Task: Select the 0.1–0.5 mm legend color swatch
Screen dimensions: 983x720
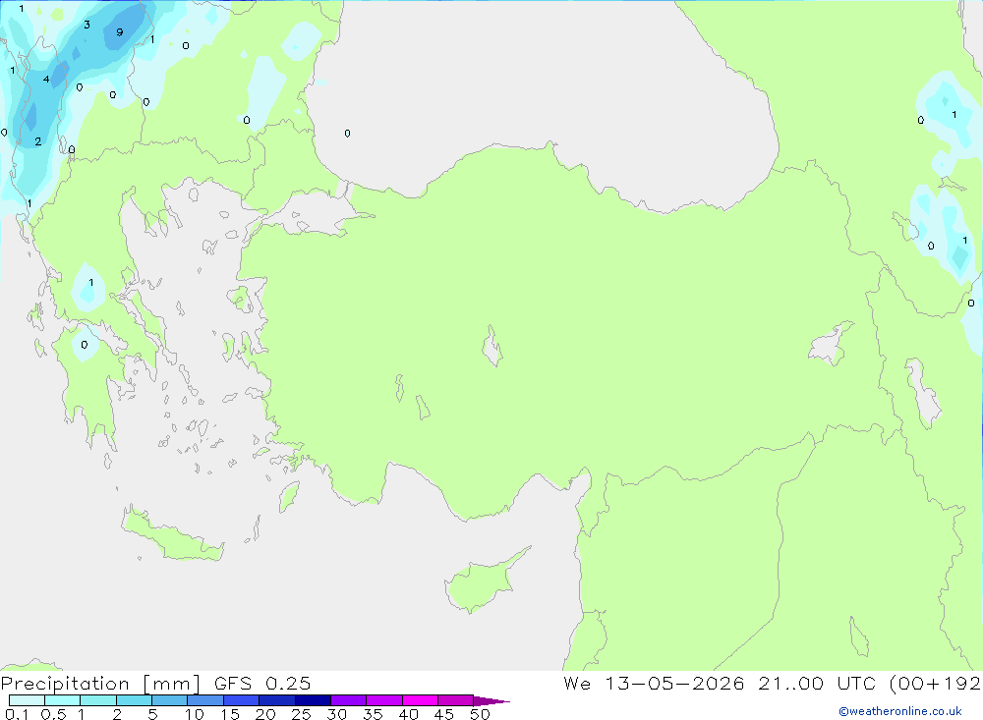Action: pyautogui.click(x=27, y=700)
